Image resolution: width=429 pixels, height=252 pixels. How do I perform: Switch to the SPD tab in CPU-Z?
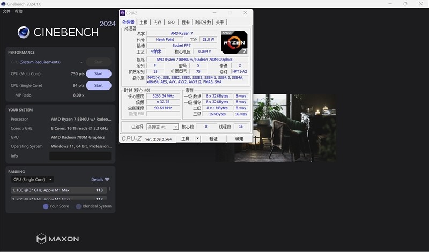point(171,22)
